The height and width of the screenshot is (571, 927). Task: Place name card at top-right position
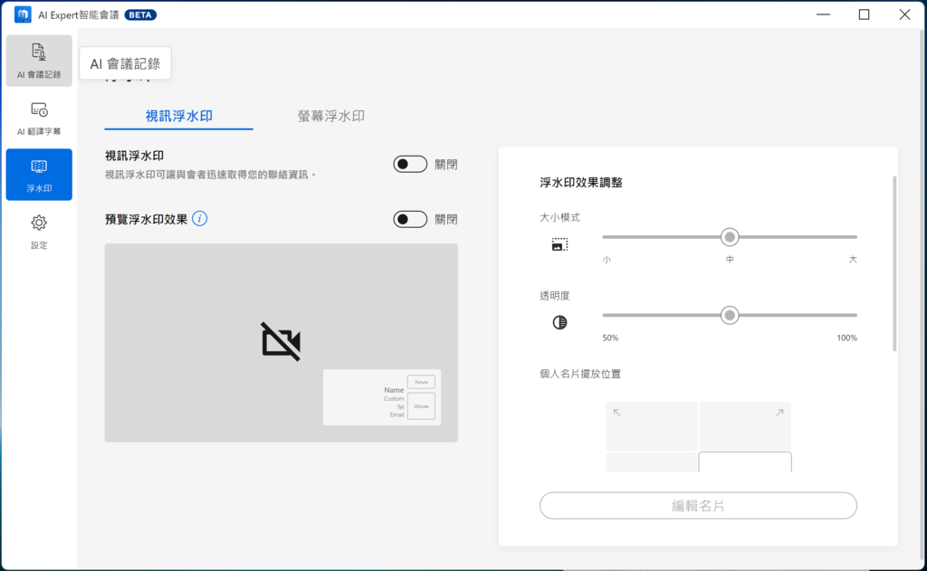click(745, 426)
